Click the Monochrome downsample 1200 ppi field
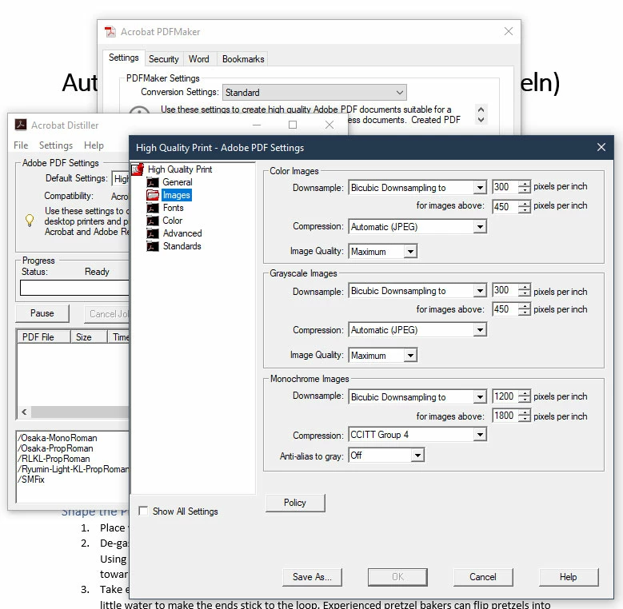 point(505,396)
